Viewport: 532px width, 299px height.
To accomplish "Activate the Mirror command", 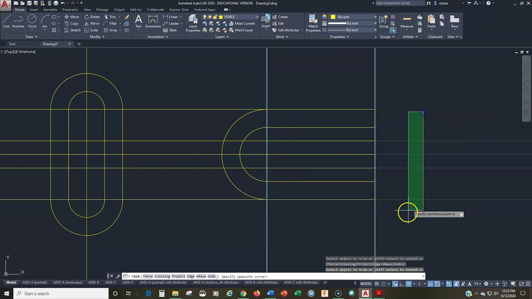I will point(92,24).
